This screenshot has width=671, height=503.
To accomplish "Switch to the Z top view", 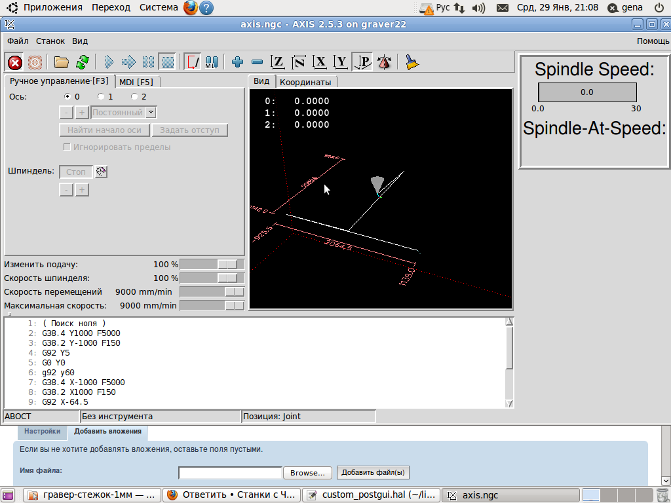I will 278,62.
